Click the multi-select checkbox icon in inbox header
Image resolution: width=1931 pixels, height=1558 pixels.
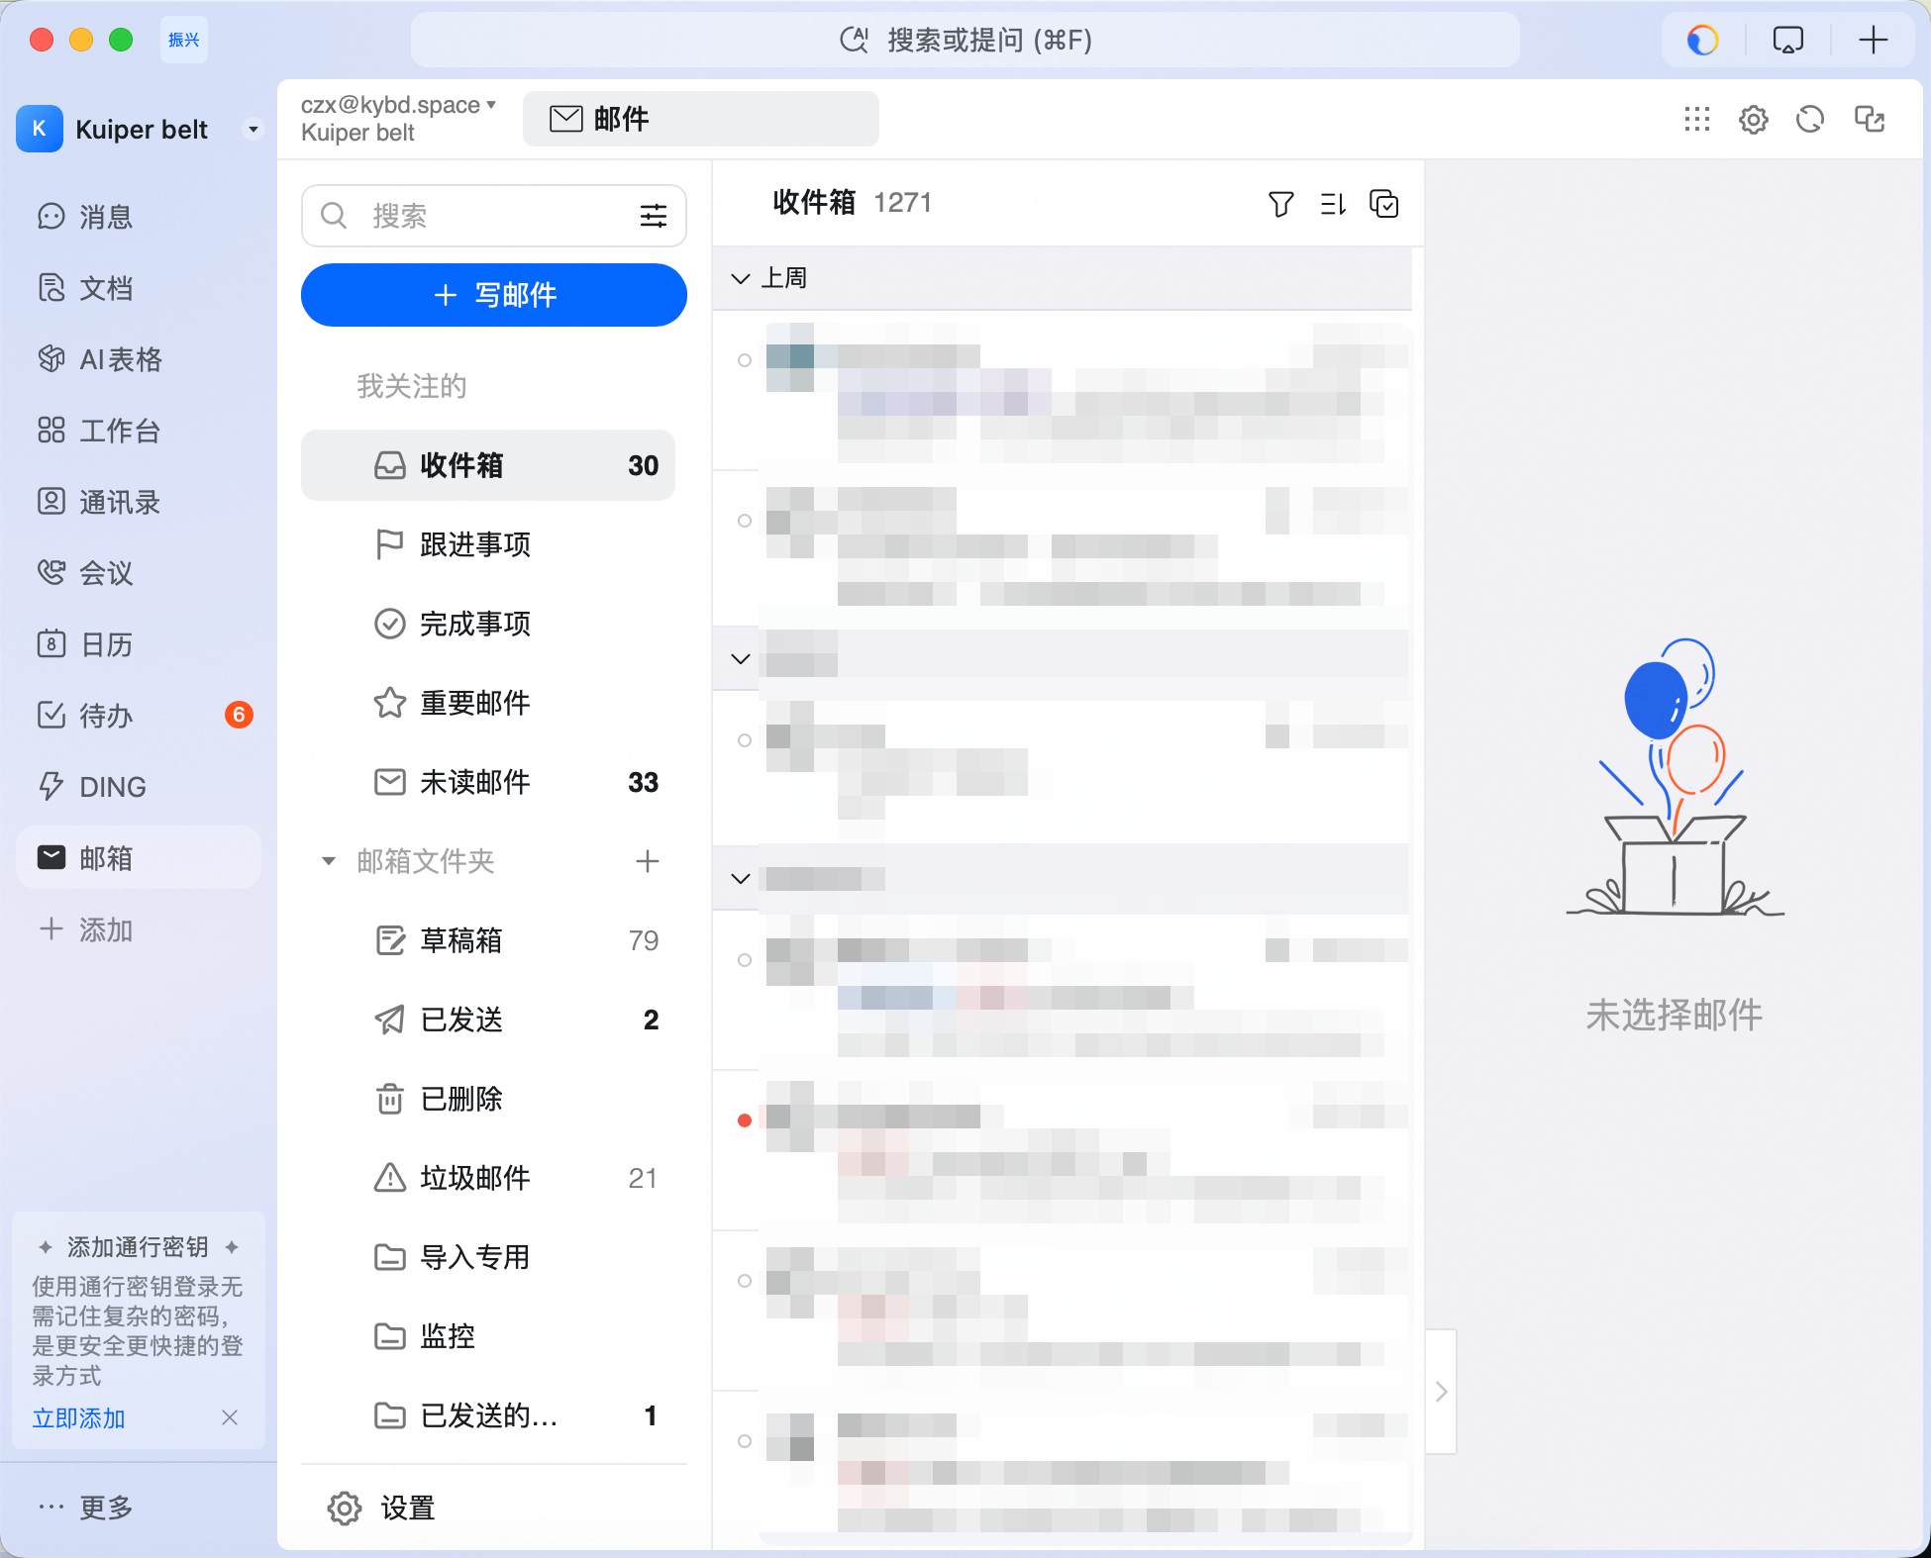tap(1384, 204)
